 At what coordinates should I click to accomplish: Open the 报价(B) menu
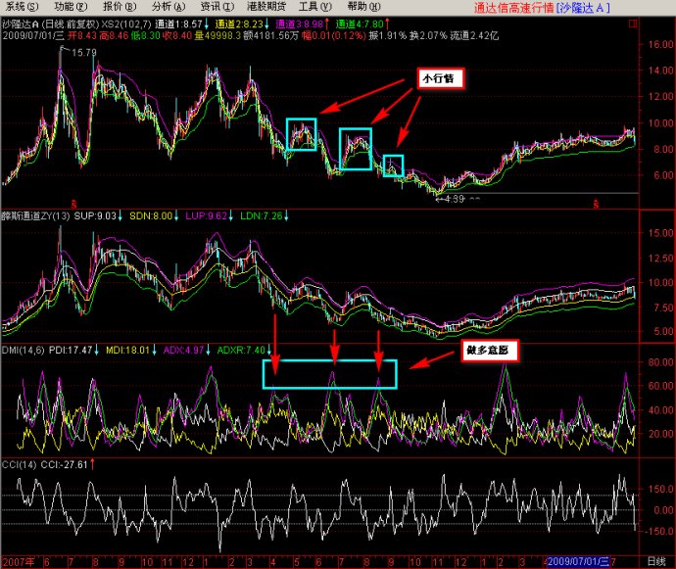tap(120, 7)
